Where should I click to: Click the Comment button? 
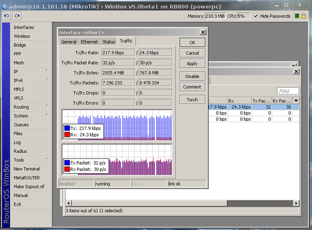[x=192, y=87]
